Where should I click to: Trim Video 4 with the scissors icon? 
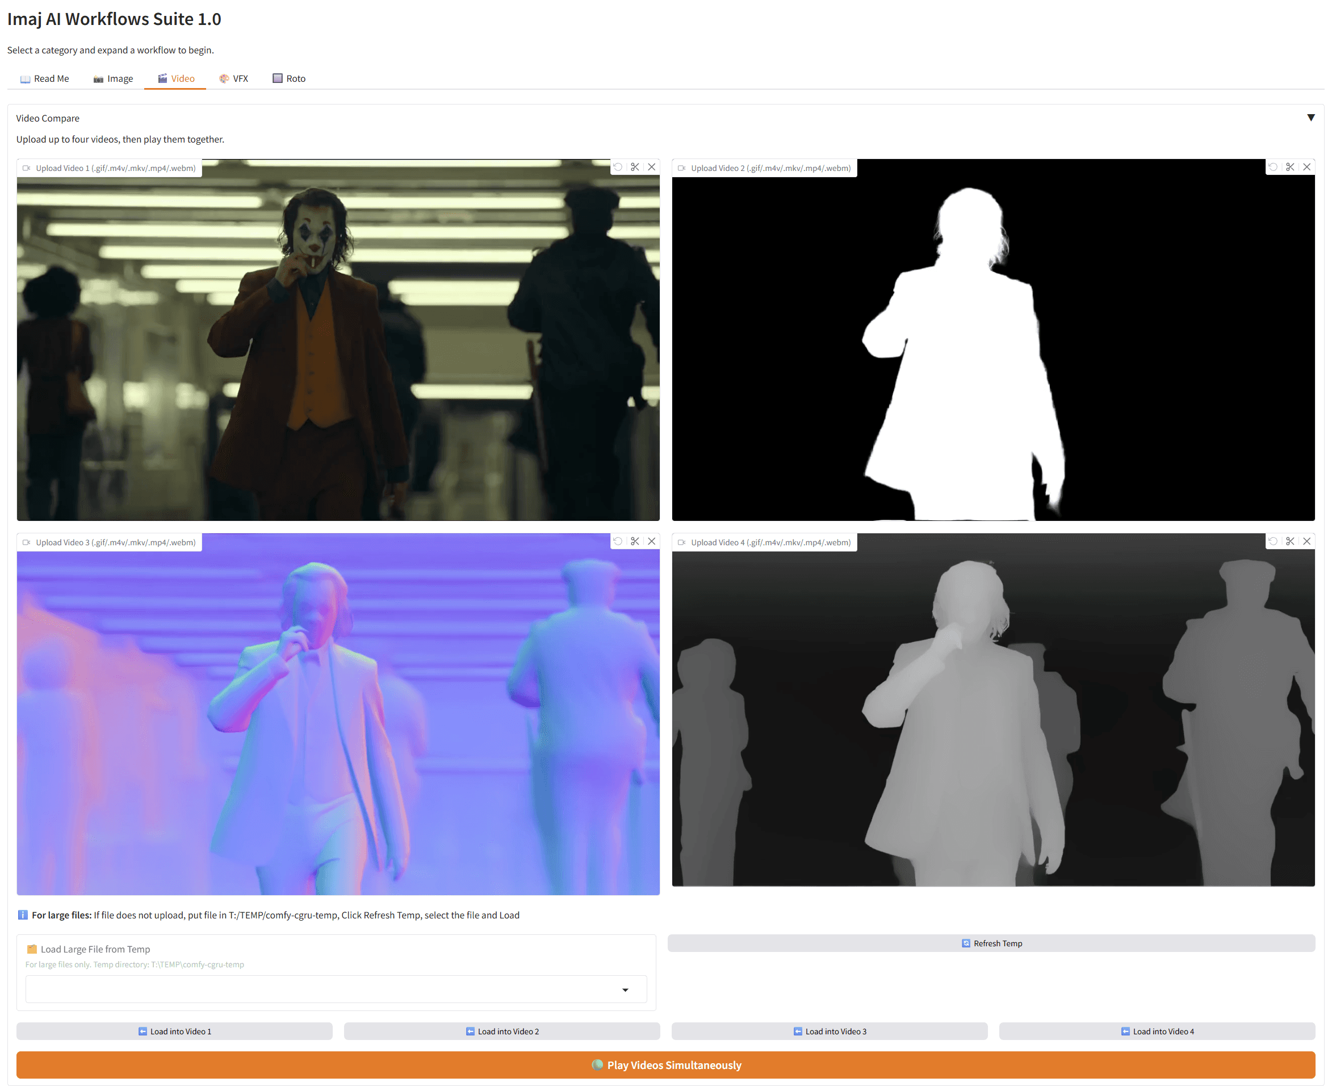pyautogui.click(x=1290, y=541)
